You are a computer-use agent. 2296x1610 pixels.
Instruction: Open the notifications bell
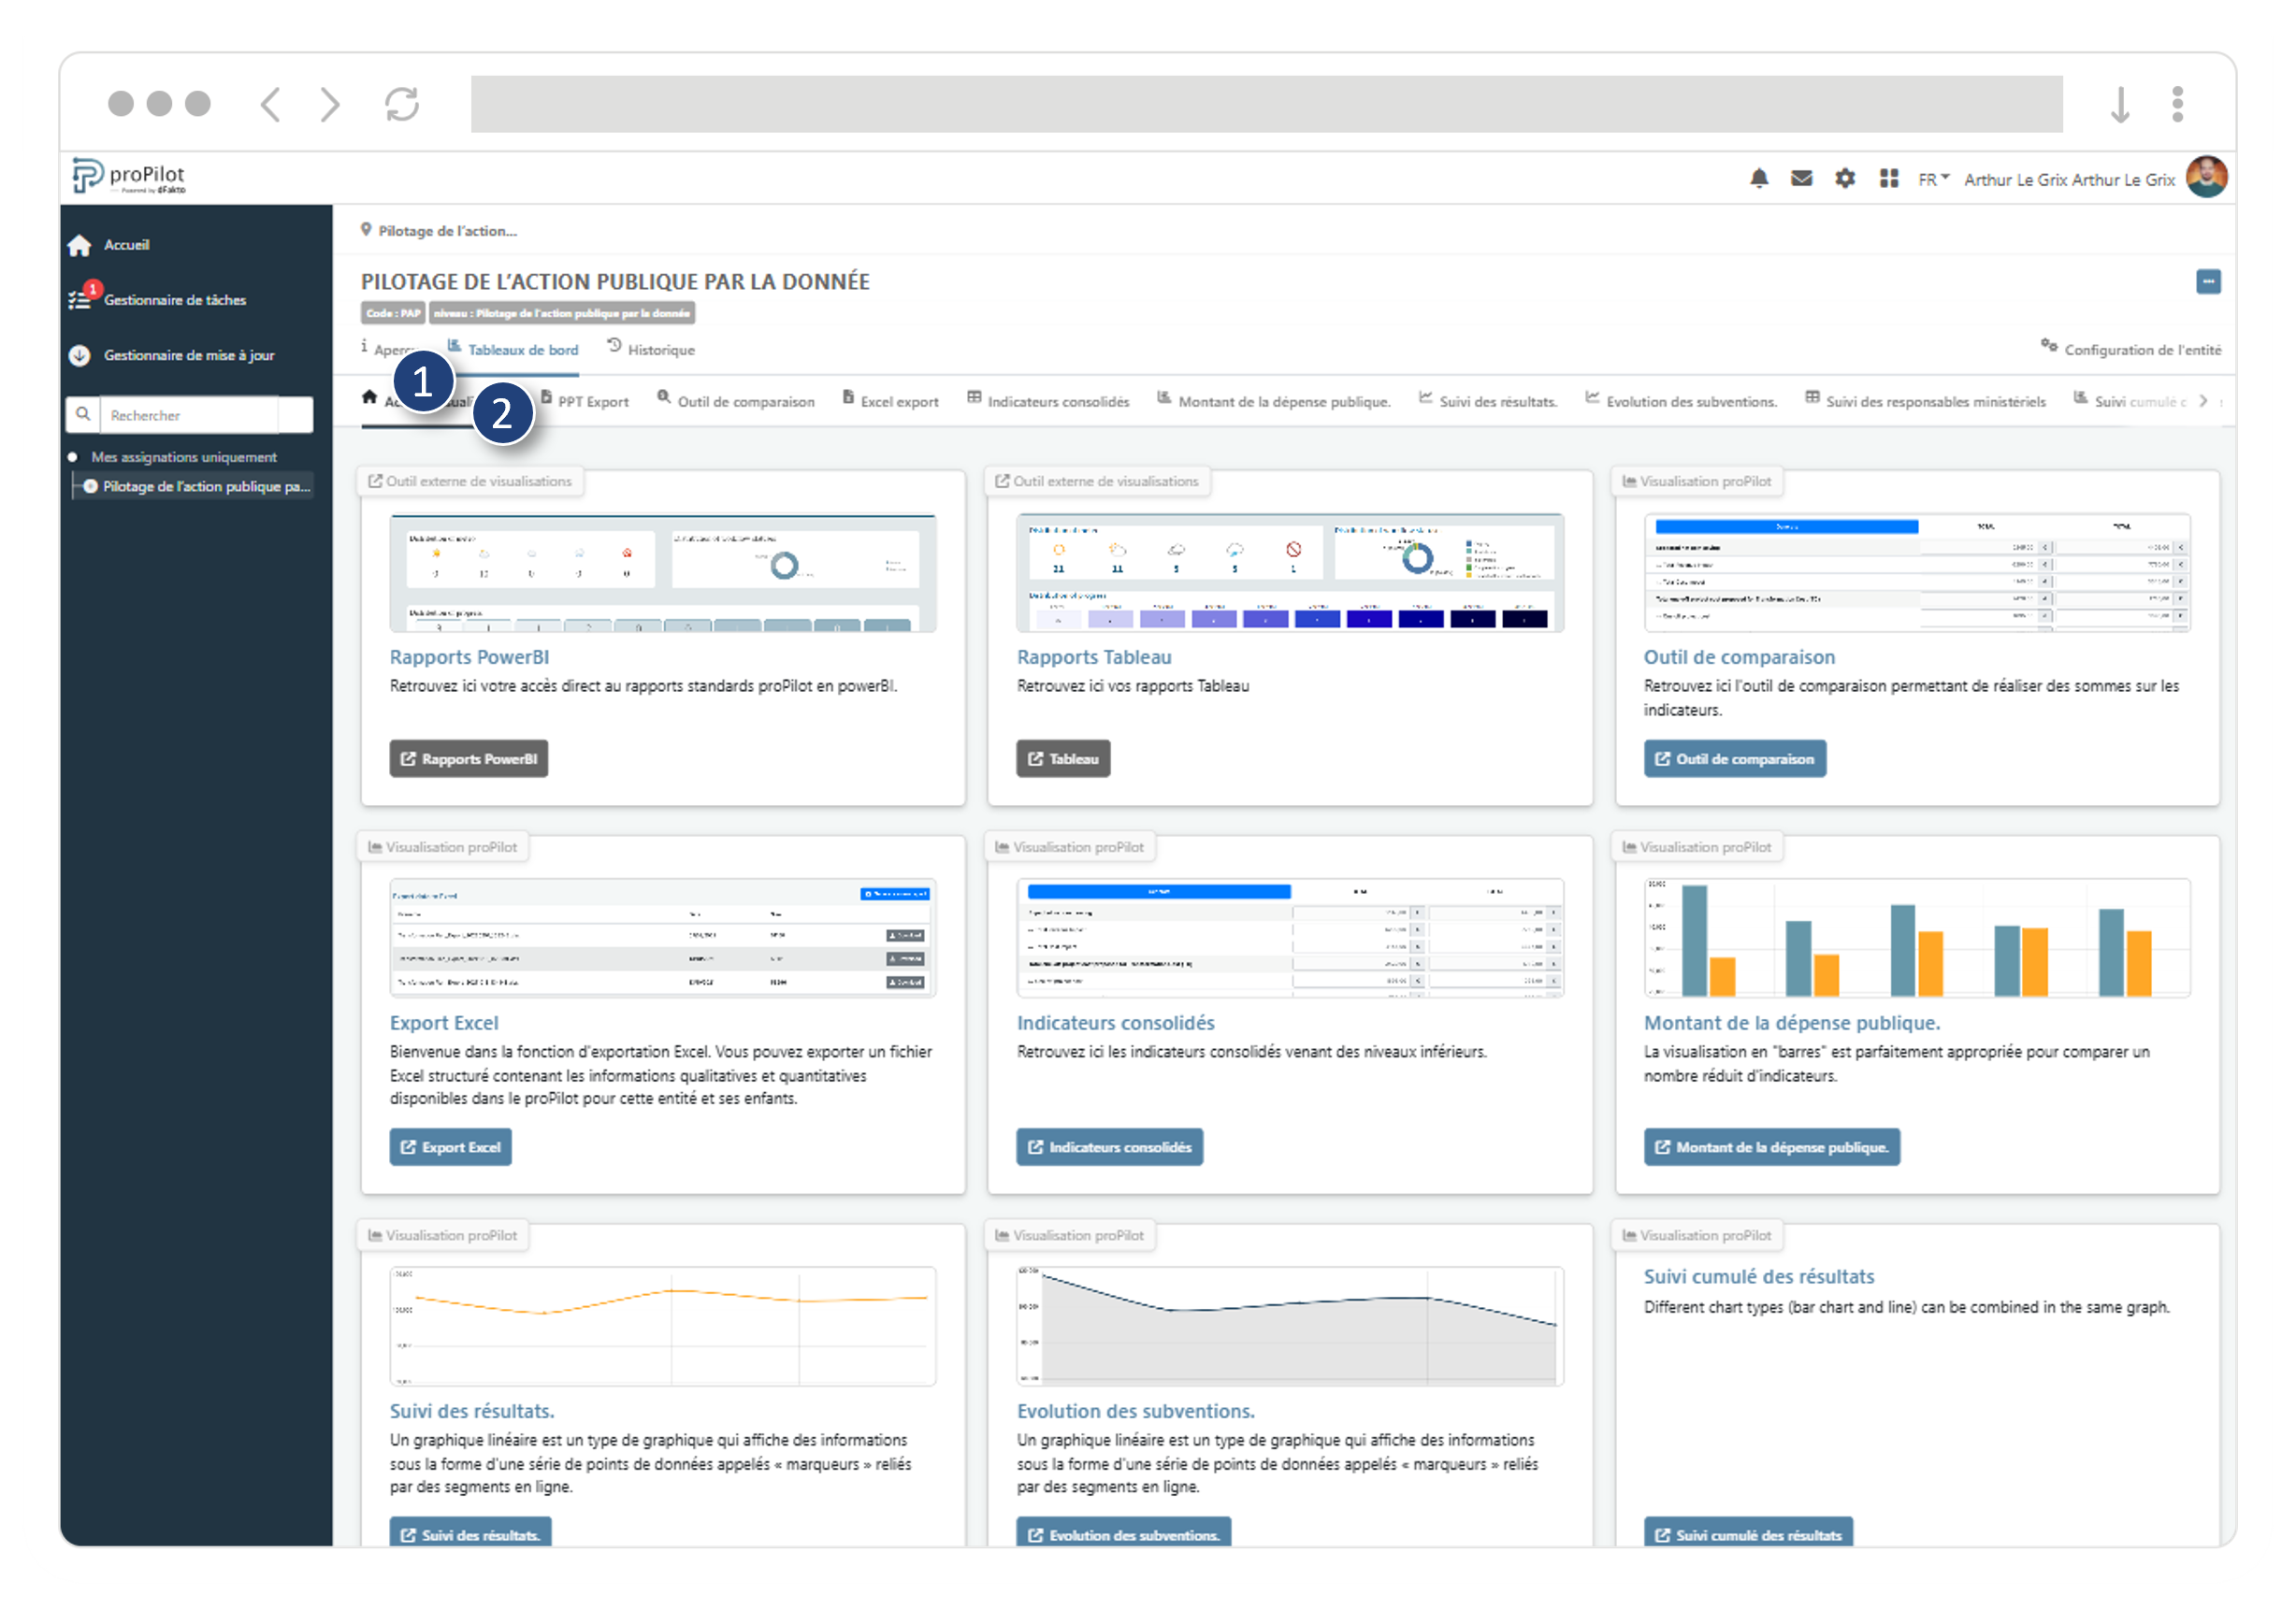(x=1758, y=179)
